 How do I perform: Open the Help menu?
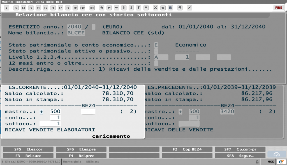59,2
